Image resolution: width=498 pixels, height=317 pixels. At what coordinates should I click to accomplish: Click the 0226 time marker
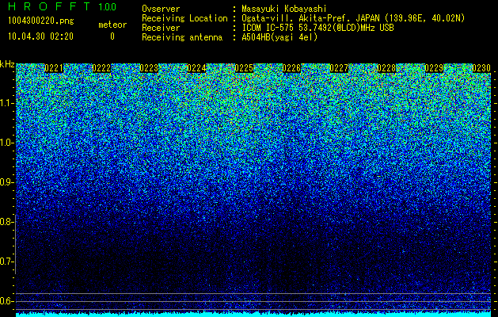(x=291, y=68)
